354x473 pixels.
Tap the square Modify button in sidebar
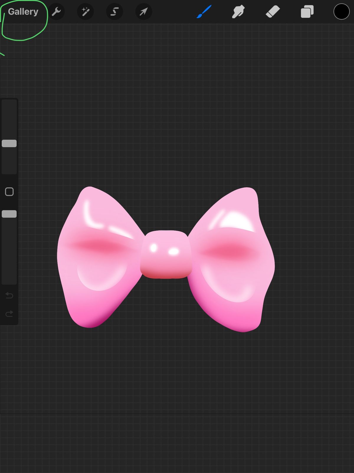tap(9, 192)
